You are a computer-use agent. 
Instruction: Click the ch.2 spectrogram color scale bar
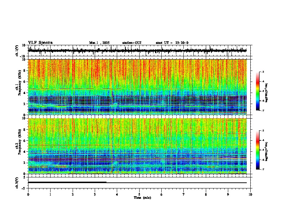pos(258,150)
